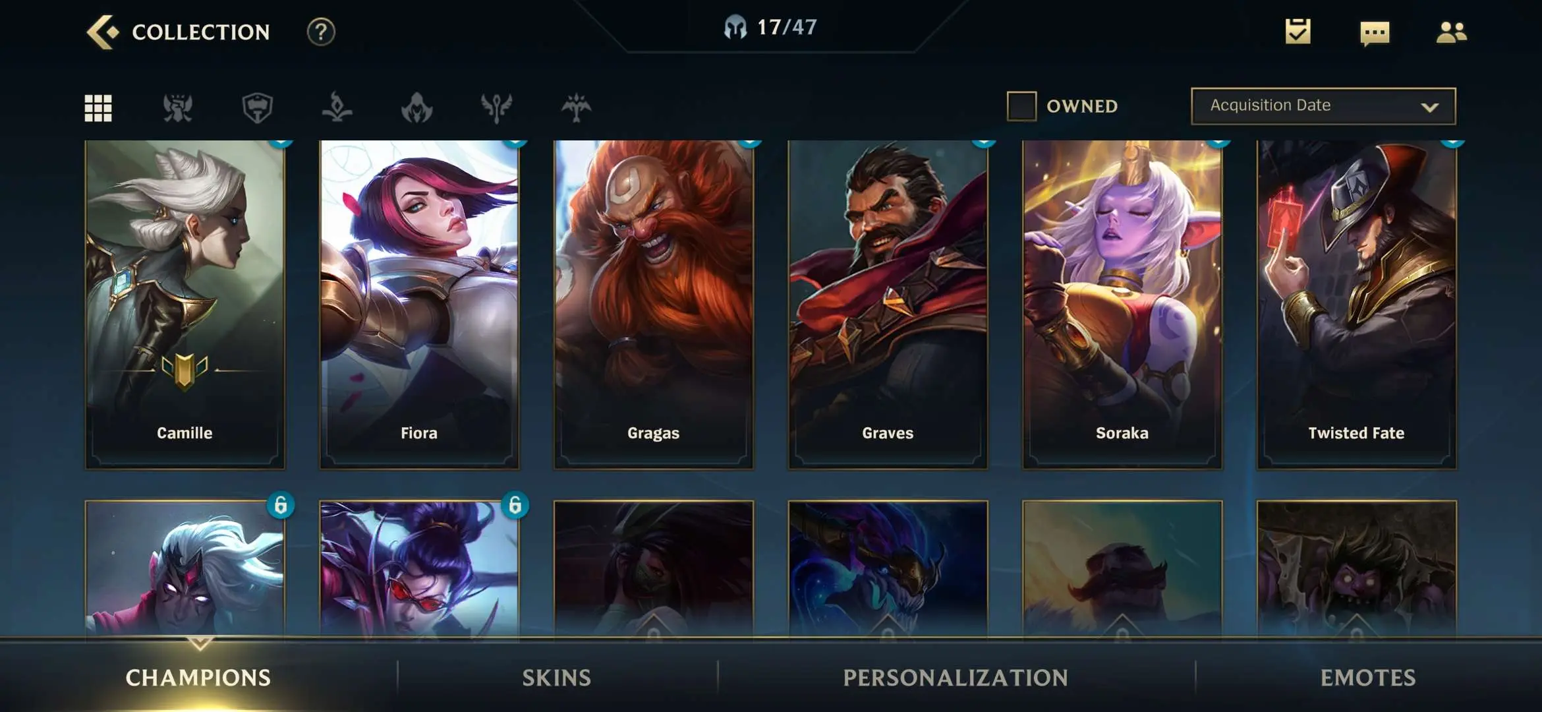Open the Emotes tab

[1368, 678]
